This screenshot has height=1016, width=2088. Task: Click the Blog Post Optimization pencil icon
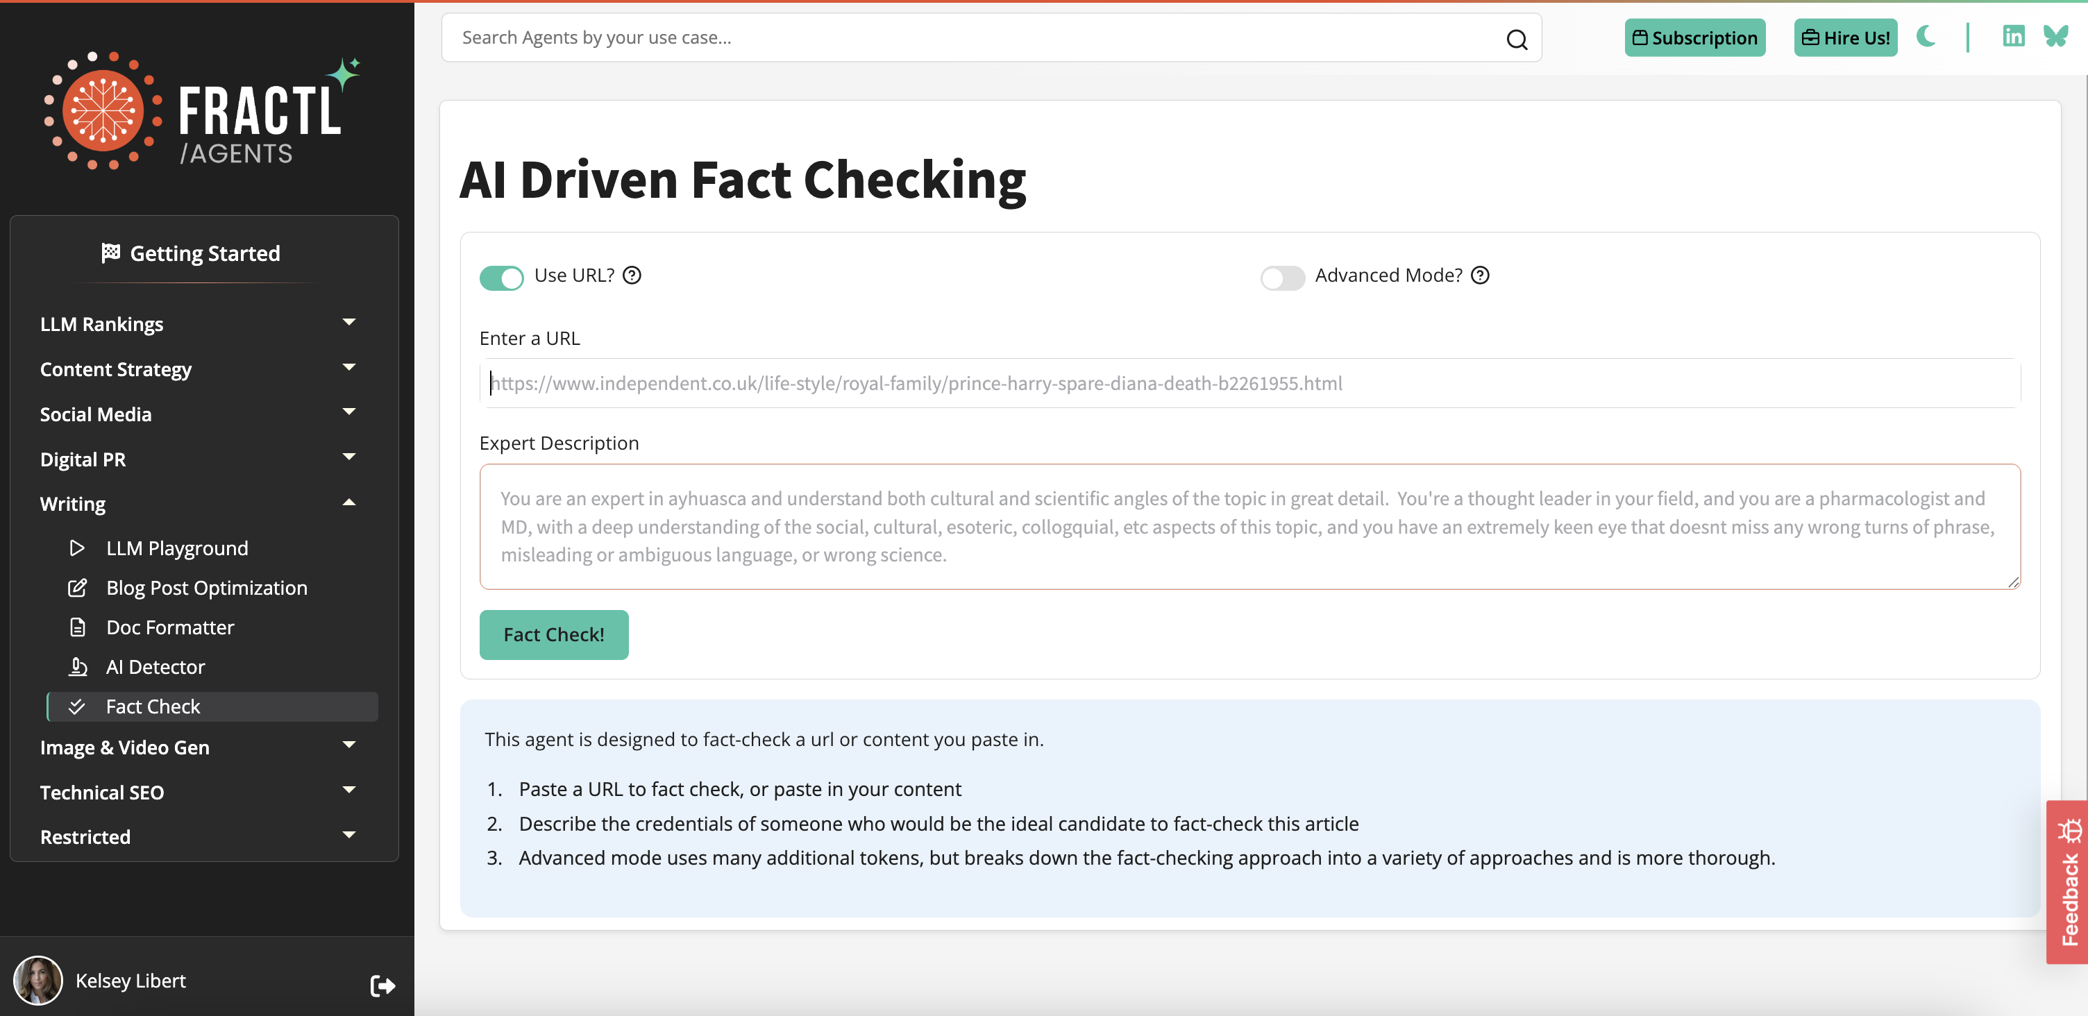tap(77, 587)
